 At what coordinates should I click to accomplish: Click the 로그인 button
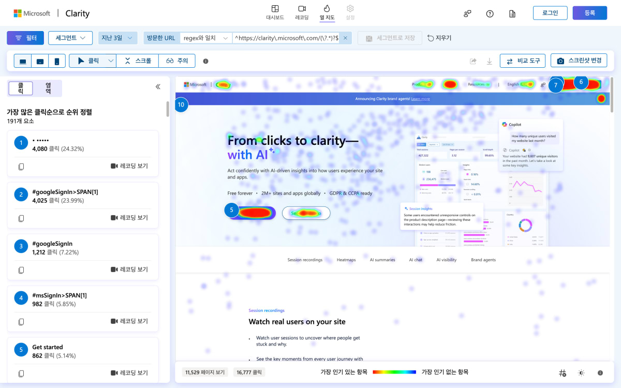[550, 13]
